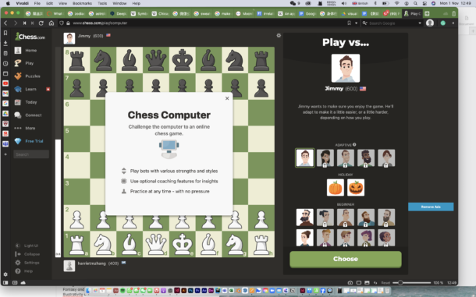This screenshot has width=476, height=297.
Task: Open the Tools menu in menu bar
Action: tap(102, 3)
